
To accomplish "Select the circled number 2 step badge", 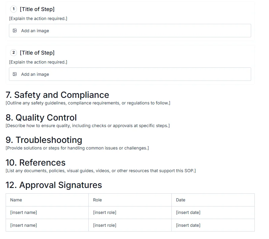I will point(13,53).
